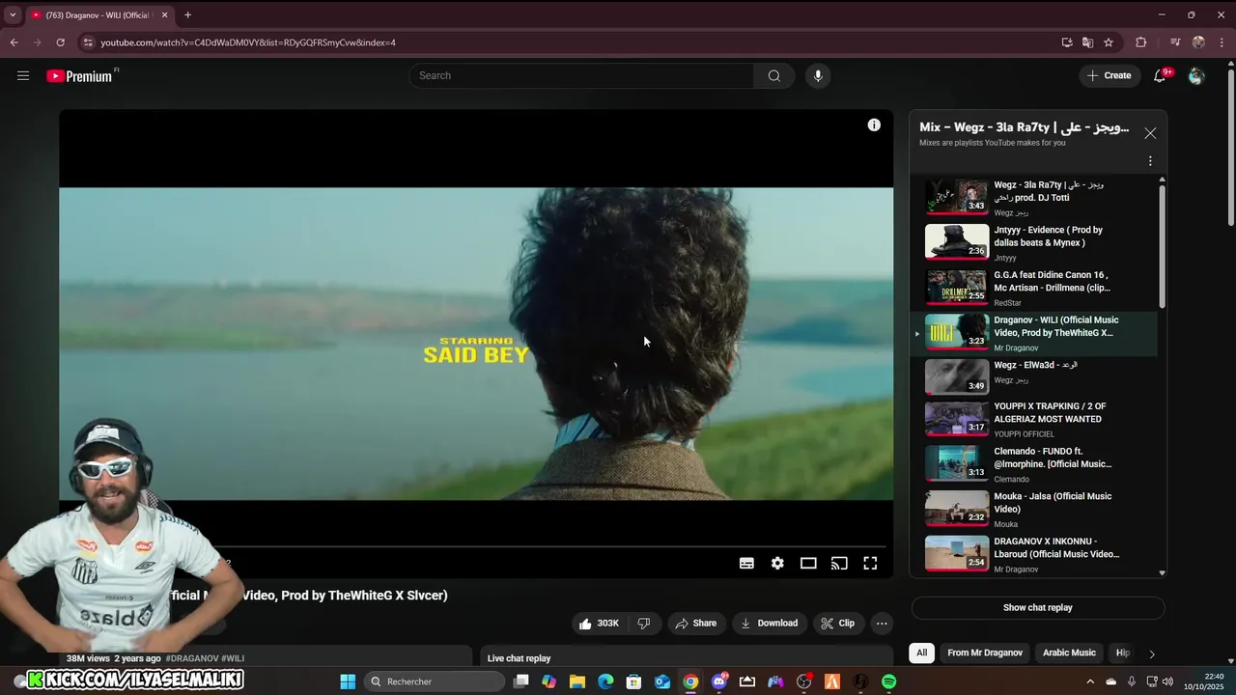Select Wegz - ElWa3d playlist entry
The image size is (1236, 695).
pos(1033,376)
